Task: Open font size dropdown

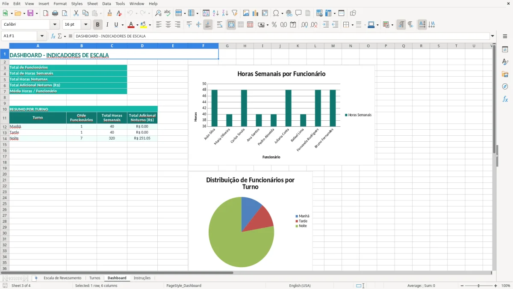Action: click(x=86, y=25)
